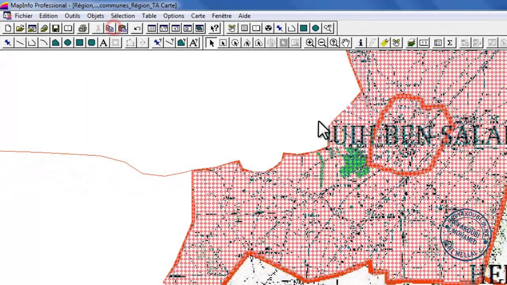Open Change View question magnifier

pos(334,43)
